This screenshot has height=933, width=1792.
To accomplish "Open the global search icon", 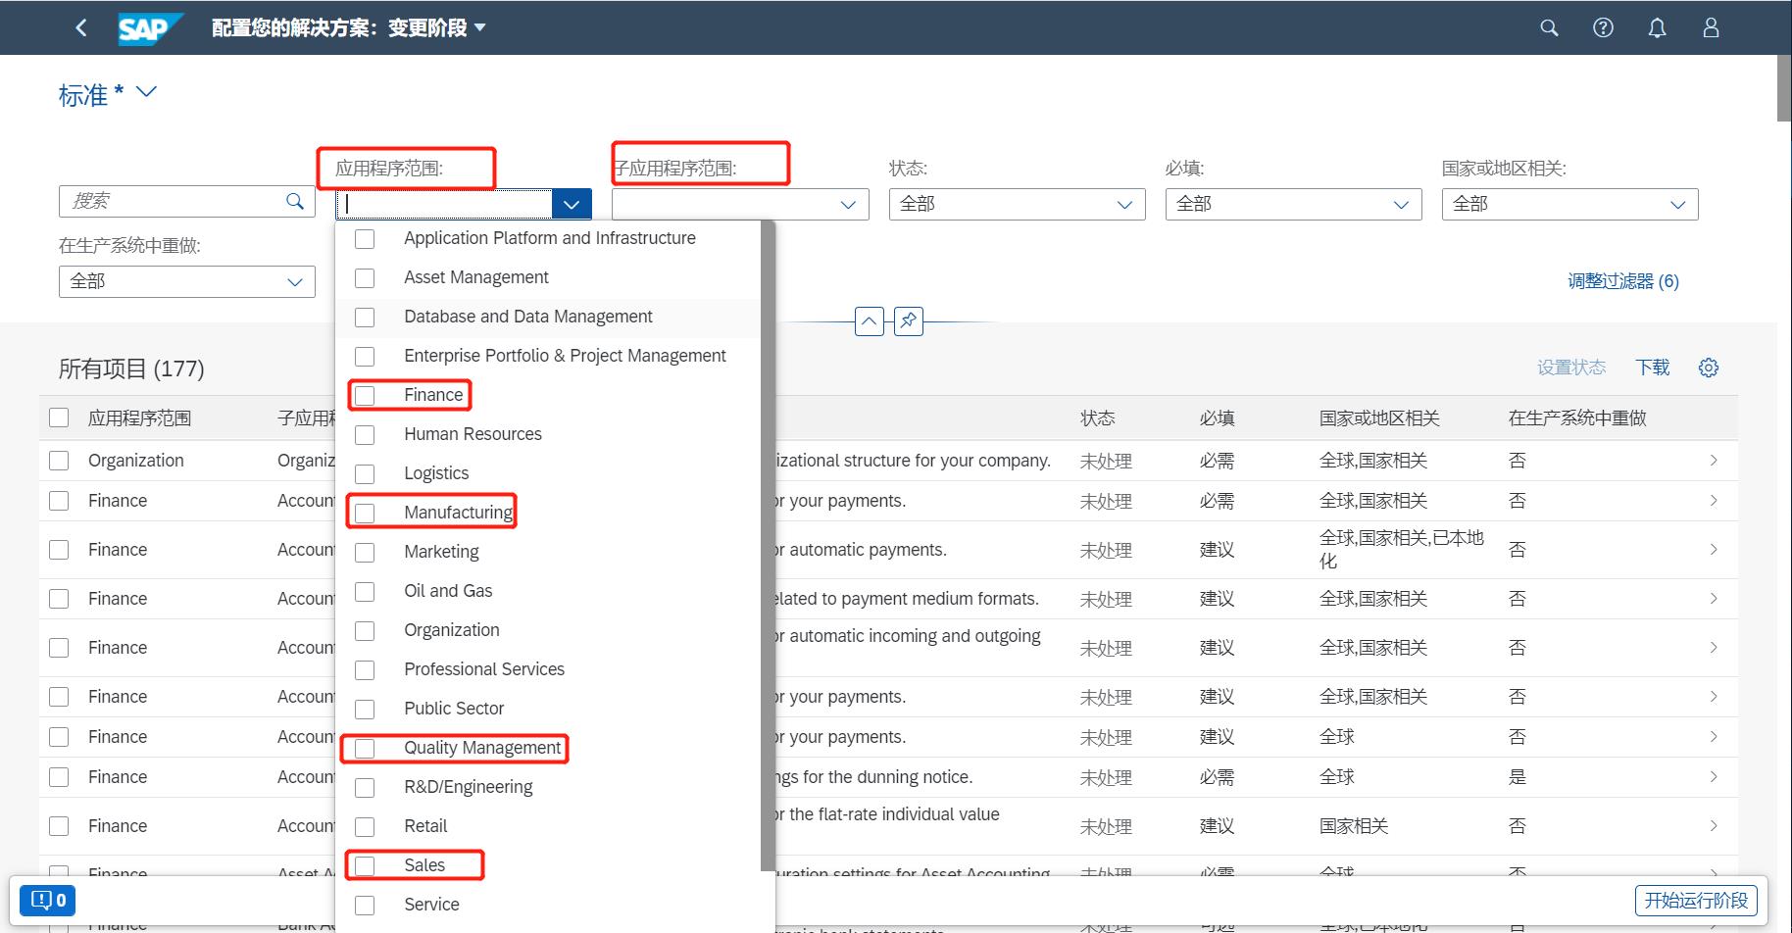I will 1549,27.
